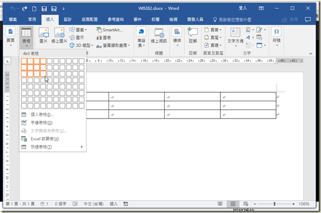Click the Save As icon in Quick Access
This screenshot has width=321, height=213.
[x=54, y=8]
